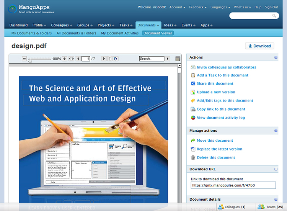The height and width of the screenshot is (211, 287).
Task: Open the Feedback dropdown
Action: click(198, 7)
